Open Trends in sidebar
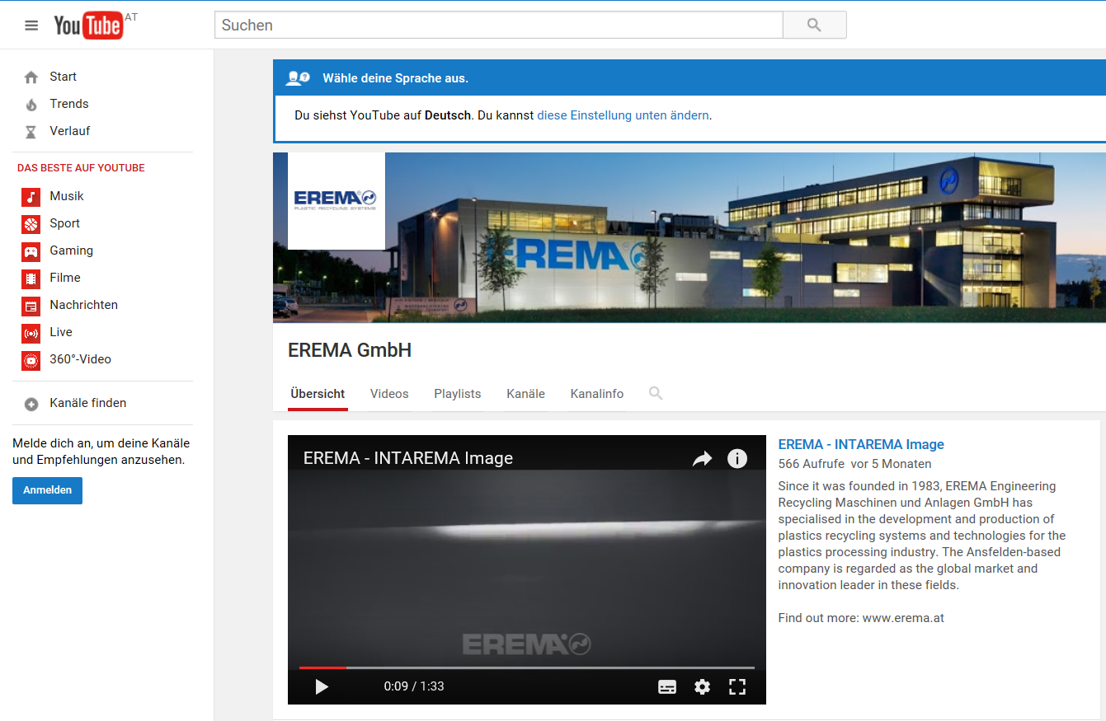Viewport: 1106px width, 721px height. 69,104
